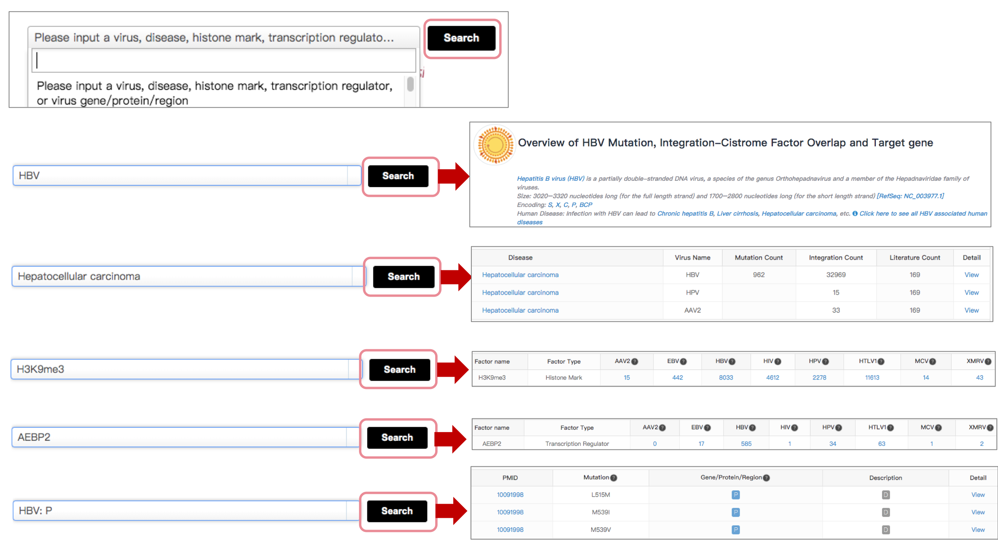Click the Liver cirrhosis disease link

(737, 213)
